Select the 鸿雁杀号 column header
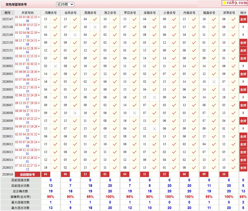Screen dimensions: 248x211 50,13
